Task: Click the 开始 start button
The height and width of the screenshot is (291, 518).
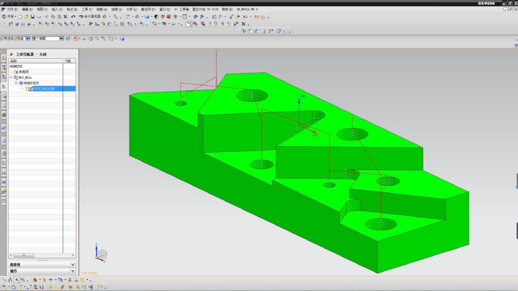Action: 8,16
